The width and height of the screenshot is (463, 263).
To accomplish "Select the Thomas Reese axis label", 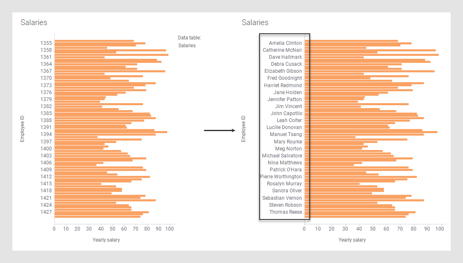I will [x=285, y=212].
